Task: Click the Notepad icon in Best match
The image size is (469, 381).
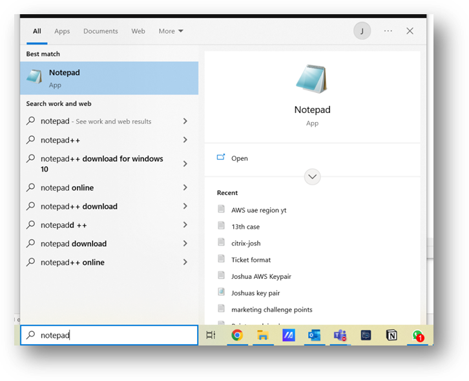Action: tap(34, 77)
